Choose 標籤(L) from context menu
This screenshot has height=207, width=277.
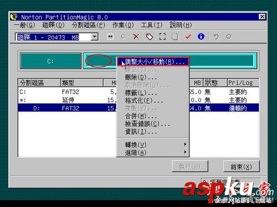tap(153, 93)
